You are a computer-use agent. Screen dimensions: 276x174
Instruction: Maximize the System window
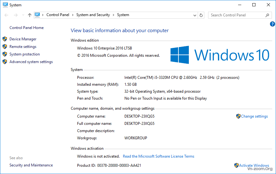coord(254,5)
